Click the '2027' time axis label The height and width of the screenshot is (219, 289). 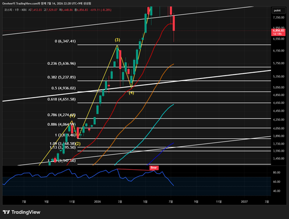click(x=244, y=202)
